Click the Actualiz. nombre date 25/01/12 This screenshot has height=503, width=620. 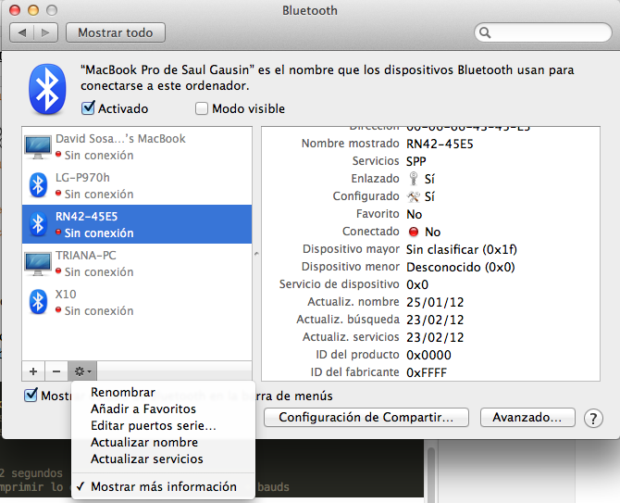[435, 302]
